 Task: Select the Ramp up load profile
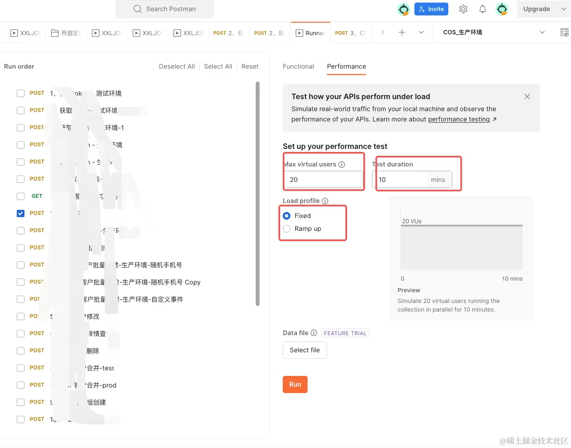pyautogui.click(x=287, y=229)
